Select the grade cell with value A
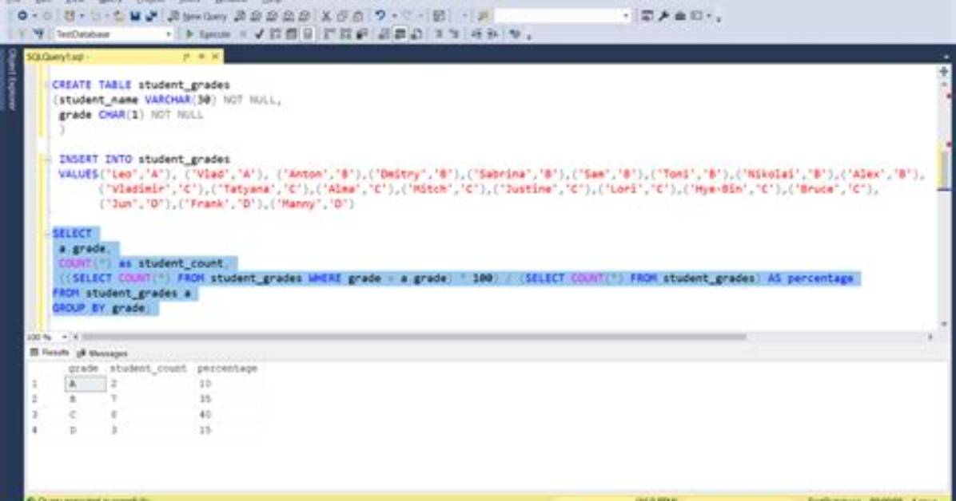The height and width of the screenshot is (501, 956). (x=86, y=384)
